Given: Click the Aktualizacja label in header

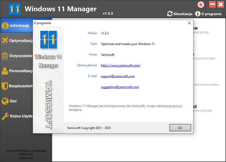Looking at the screenshot, I should 183,14.
